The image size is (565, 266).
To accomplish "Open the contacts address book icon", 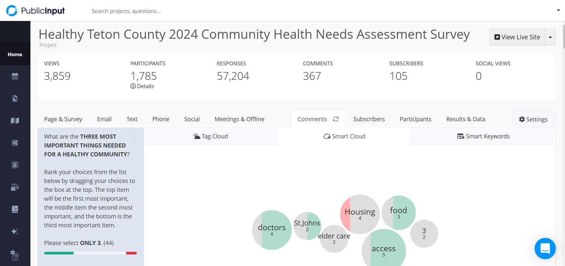I will click(15, 165).
